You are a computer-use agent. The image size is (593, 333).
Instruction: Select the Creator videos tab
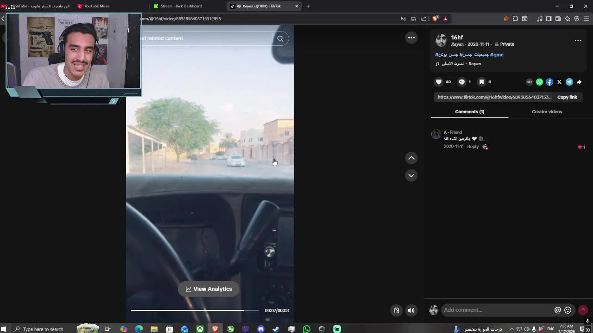547,111
